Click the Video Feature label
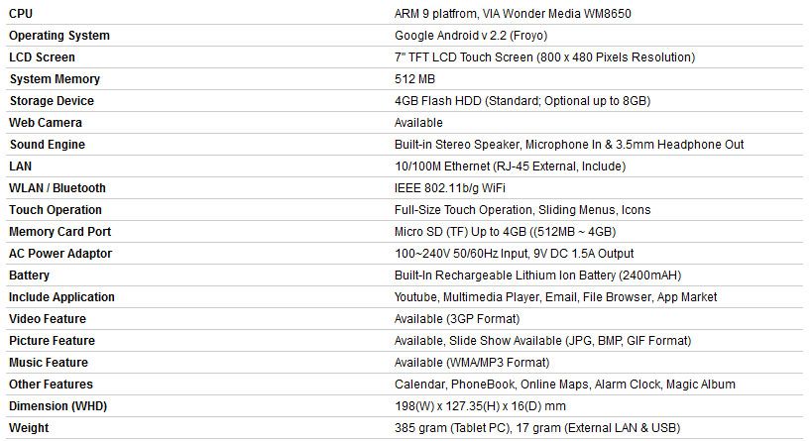811x441 pixels. click(x=48, y=319)
